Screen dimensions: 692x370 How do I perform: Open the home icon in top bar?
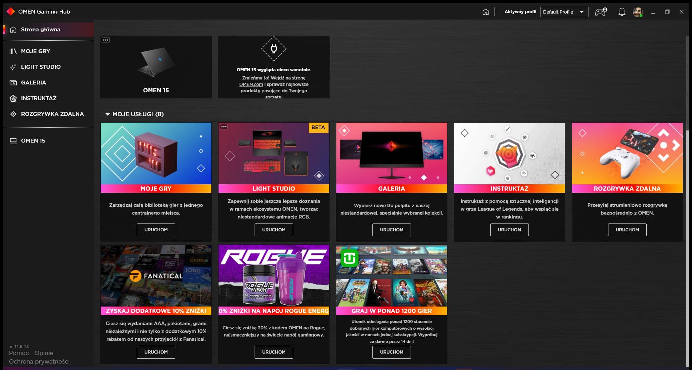(486, 12)
